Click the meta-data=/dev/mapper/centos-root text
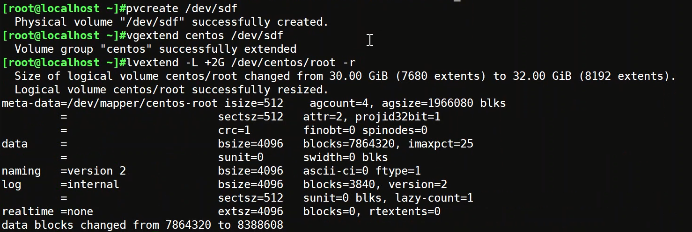Image resolution: width=692 pixels, height=232 pixels. [110, 103]
